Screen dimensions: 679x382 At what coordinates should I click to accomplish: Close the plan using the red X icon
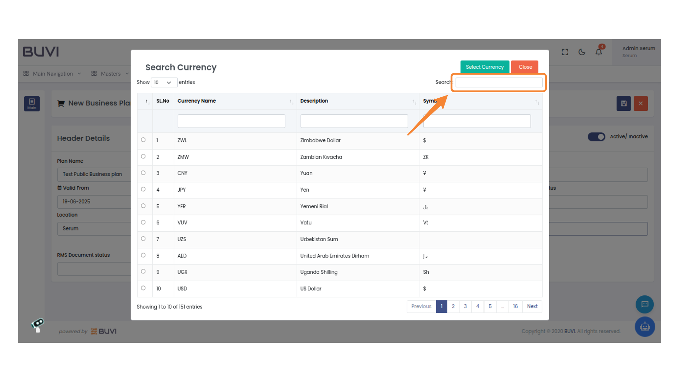[640, 103]
